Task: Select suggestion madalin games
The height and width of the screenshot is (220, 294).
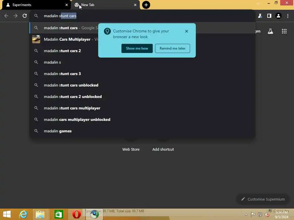Action: (x=142, y=131)
